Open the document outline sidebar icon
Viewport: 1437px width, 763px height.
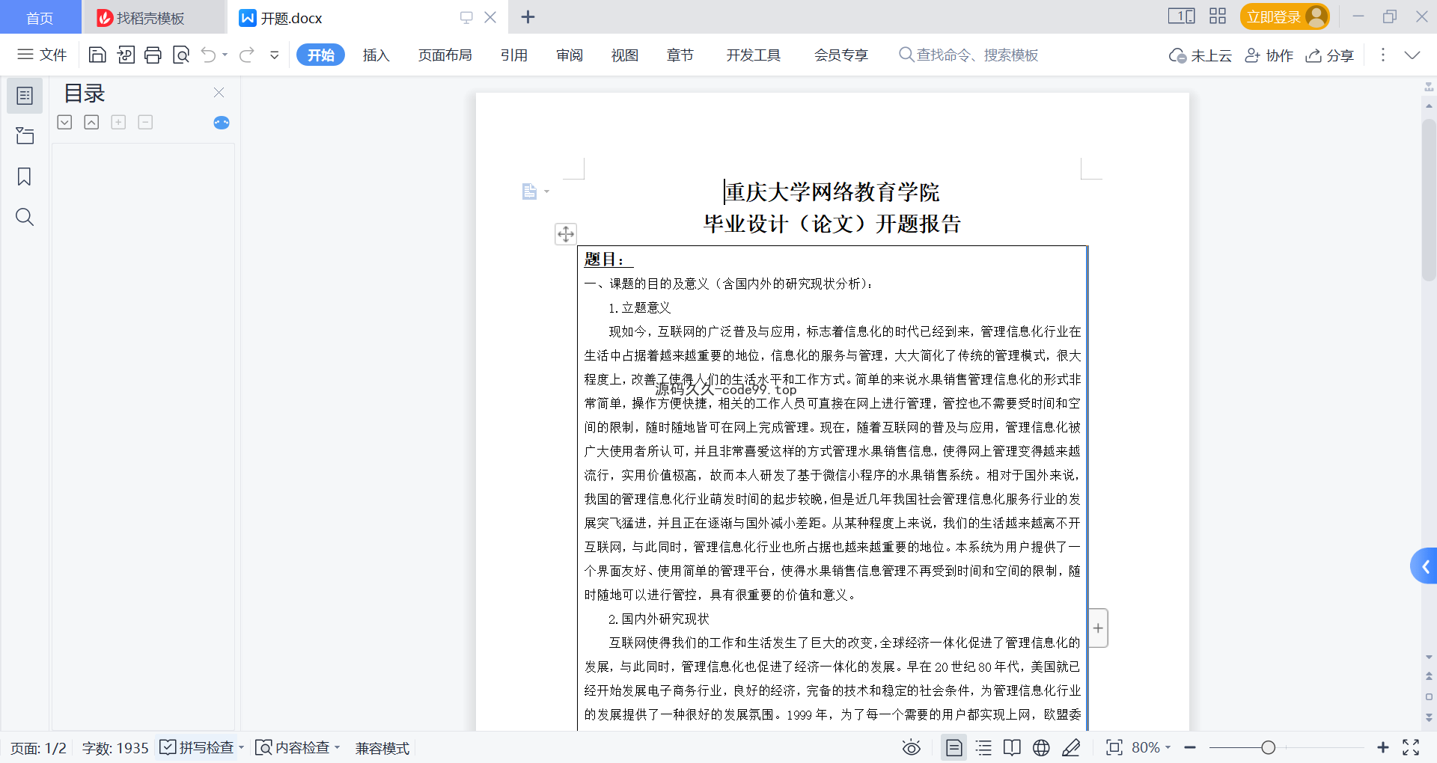pyautogui.click(x=25, y=96)
